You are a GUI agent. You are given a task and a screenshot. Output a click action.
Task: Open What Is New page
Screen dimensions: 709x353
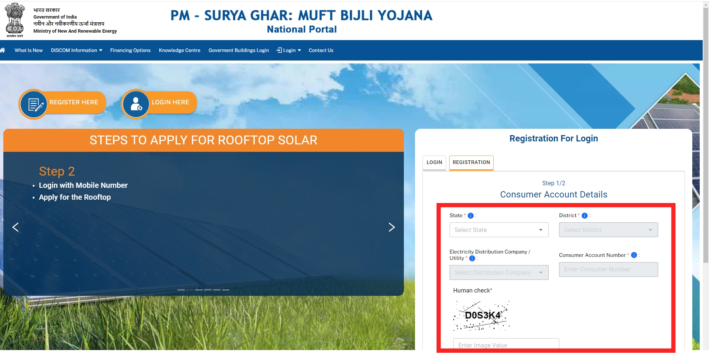click(x=29, y=50)
